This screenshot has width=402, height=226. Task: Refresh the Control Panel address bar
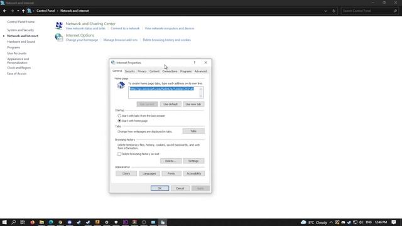(x=334, y=11)
